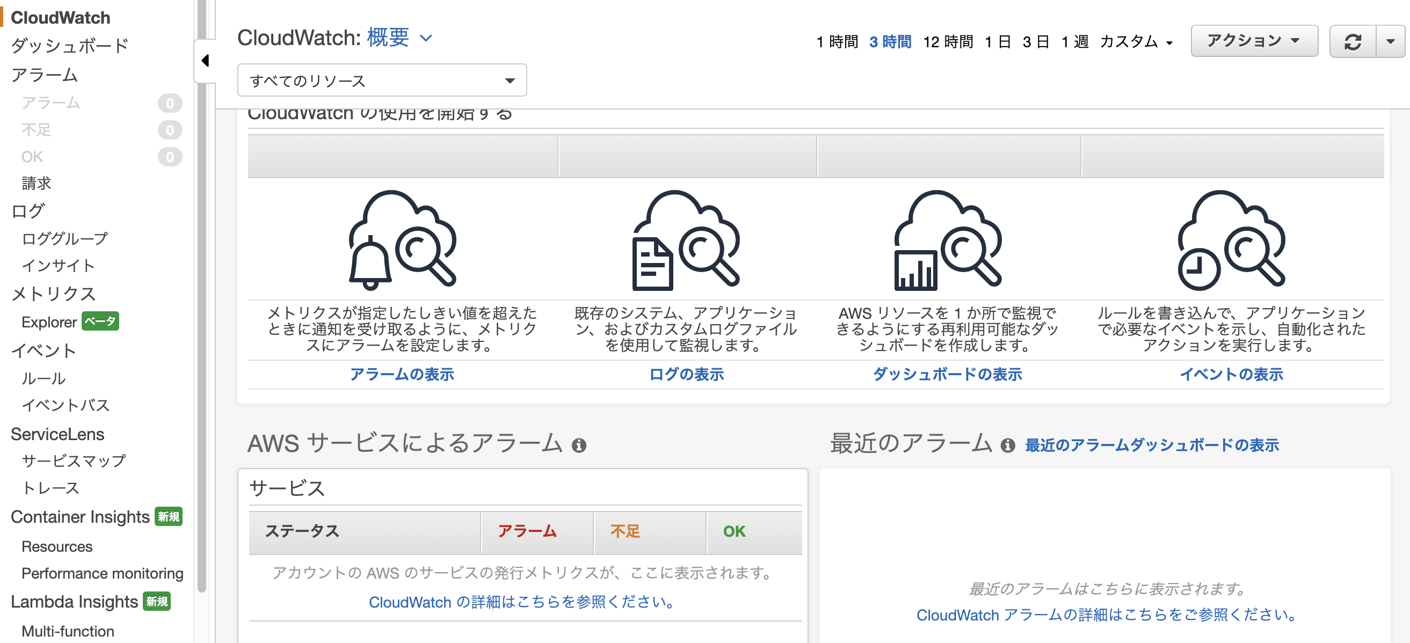Click the refresh icon in the top right
Viewport: 1410px width, 643px height.
pos(1353,40)
